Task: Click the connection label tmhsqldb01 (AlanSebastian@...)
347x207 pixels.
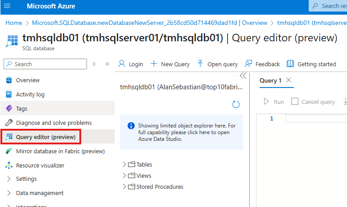Action: [181, 88]
